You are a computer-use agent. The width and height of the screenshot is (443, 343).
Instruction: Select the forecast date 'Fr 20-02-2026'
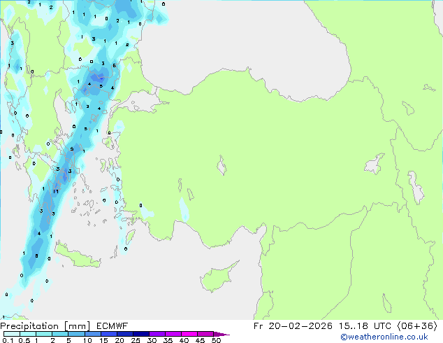point(293,326)
